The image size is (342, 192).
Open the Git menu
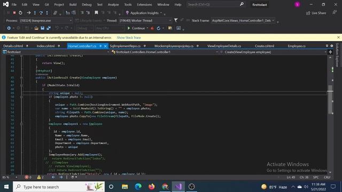(x=46, y=4)
